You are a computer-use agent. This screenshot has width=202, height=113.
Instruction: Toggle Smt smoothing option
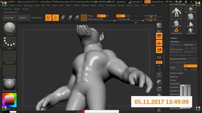coord(190,66)
